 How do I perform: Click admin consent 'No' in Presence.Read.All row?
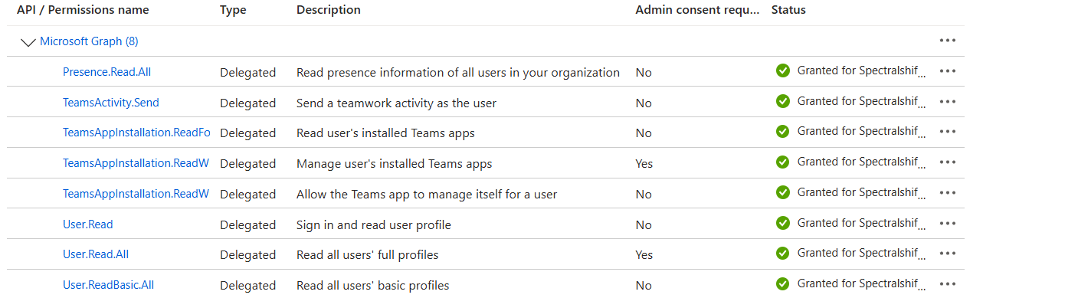click(644, 72)
